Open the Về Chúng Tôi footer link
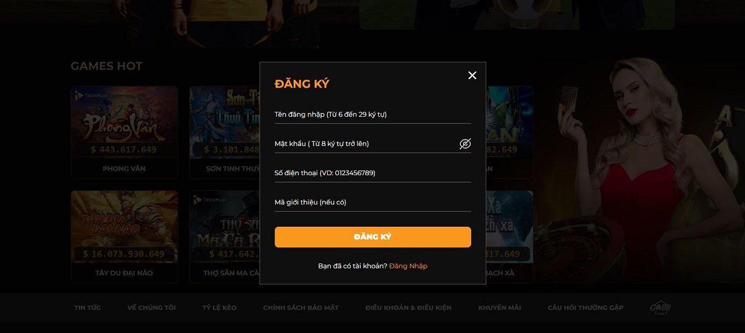 pos(151,308)
